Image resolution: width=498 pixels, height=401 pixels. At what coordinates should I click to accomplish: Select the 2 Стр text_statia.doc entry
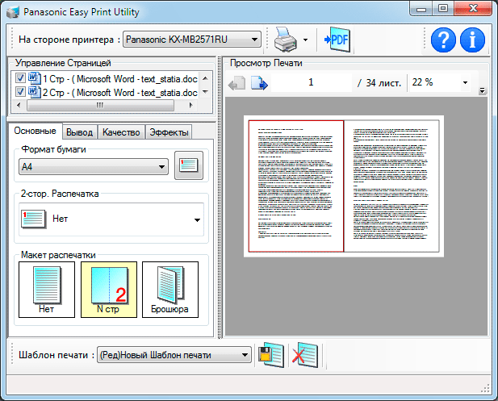pyautogui.click(x=120, y=93)
